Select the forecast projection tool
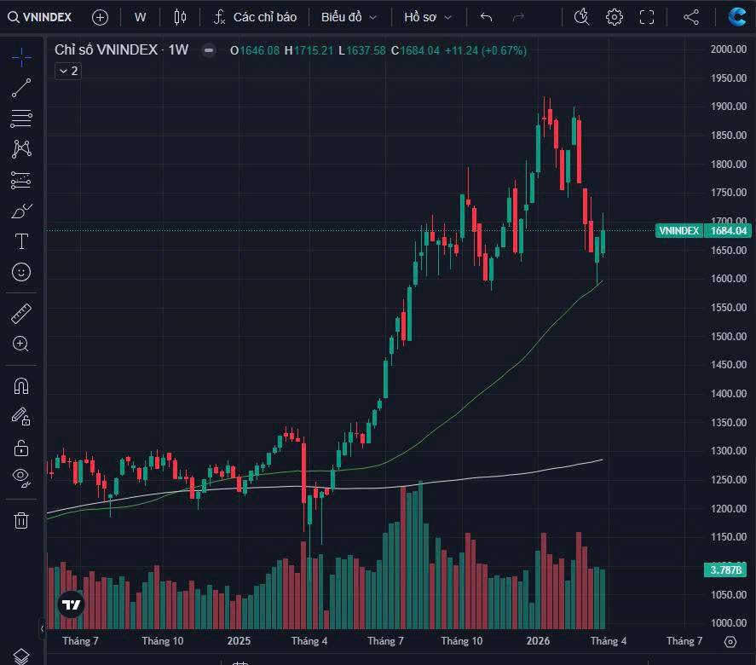756x665 pixels. tap(21, 181)
